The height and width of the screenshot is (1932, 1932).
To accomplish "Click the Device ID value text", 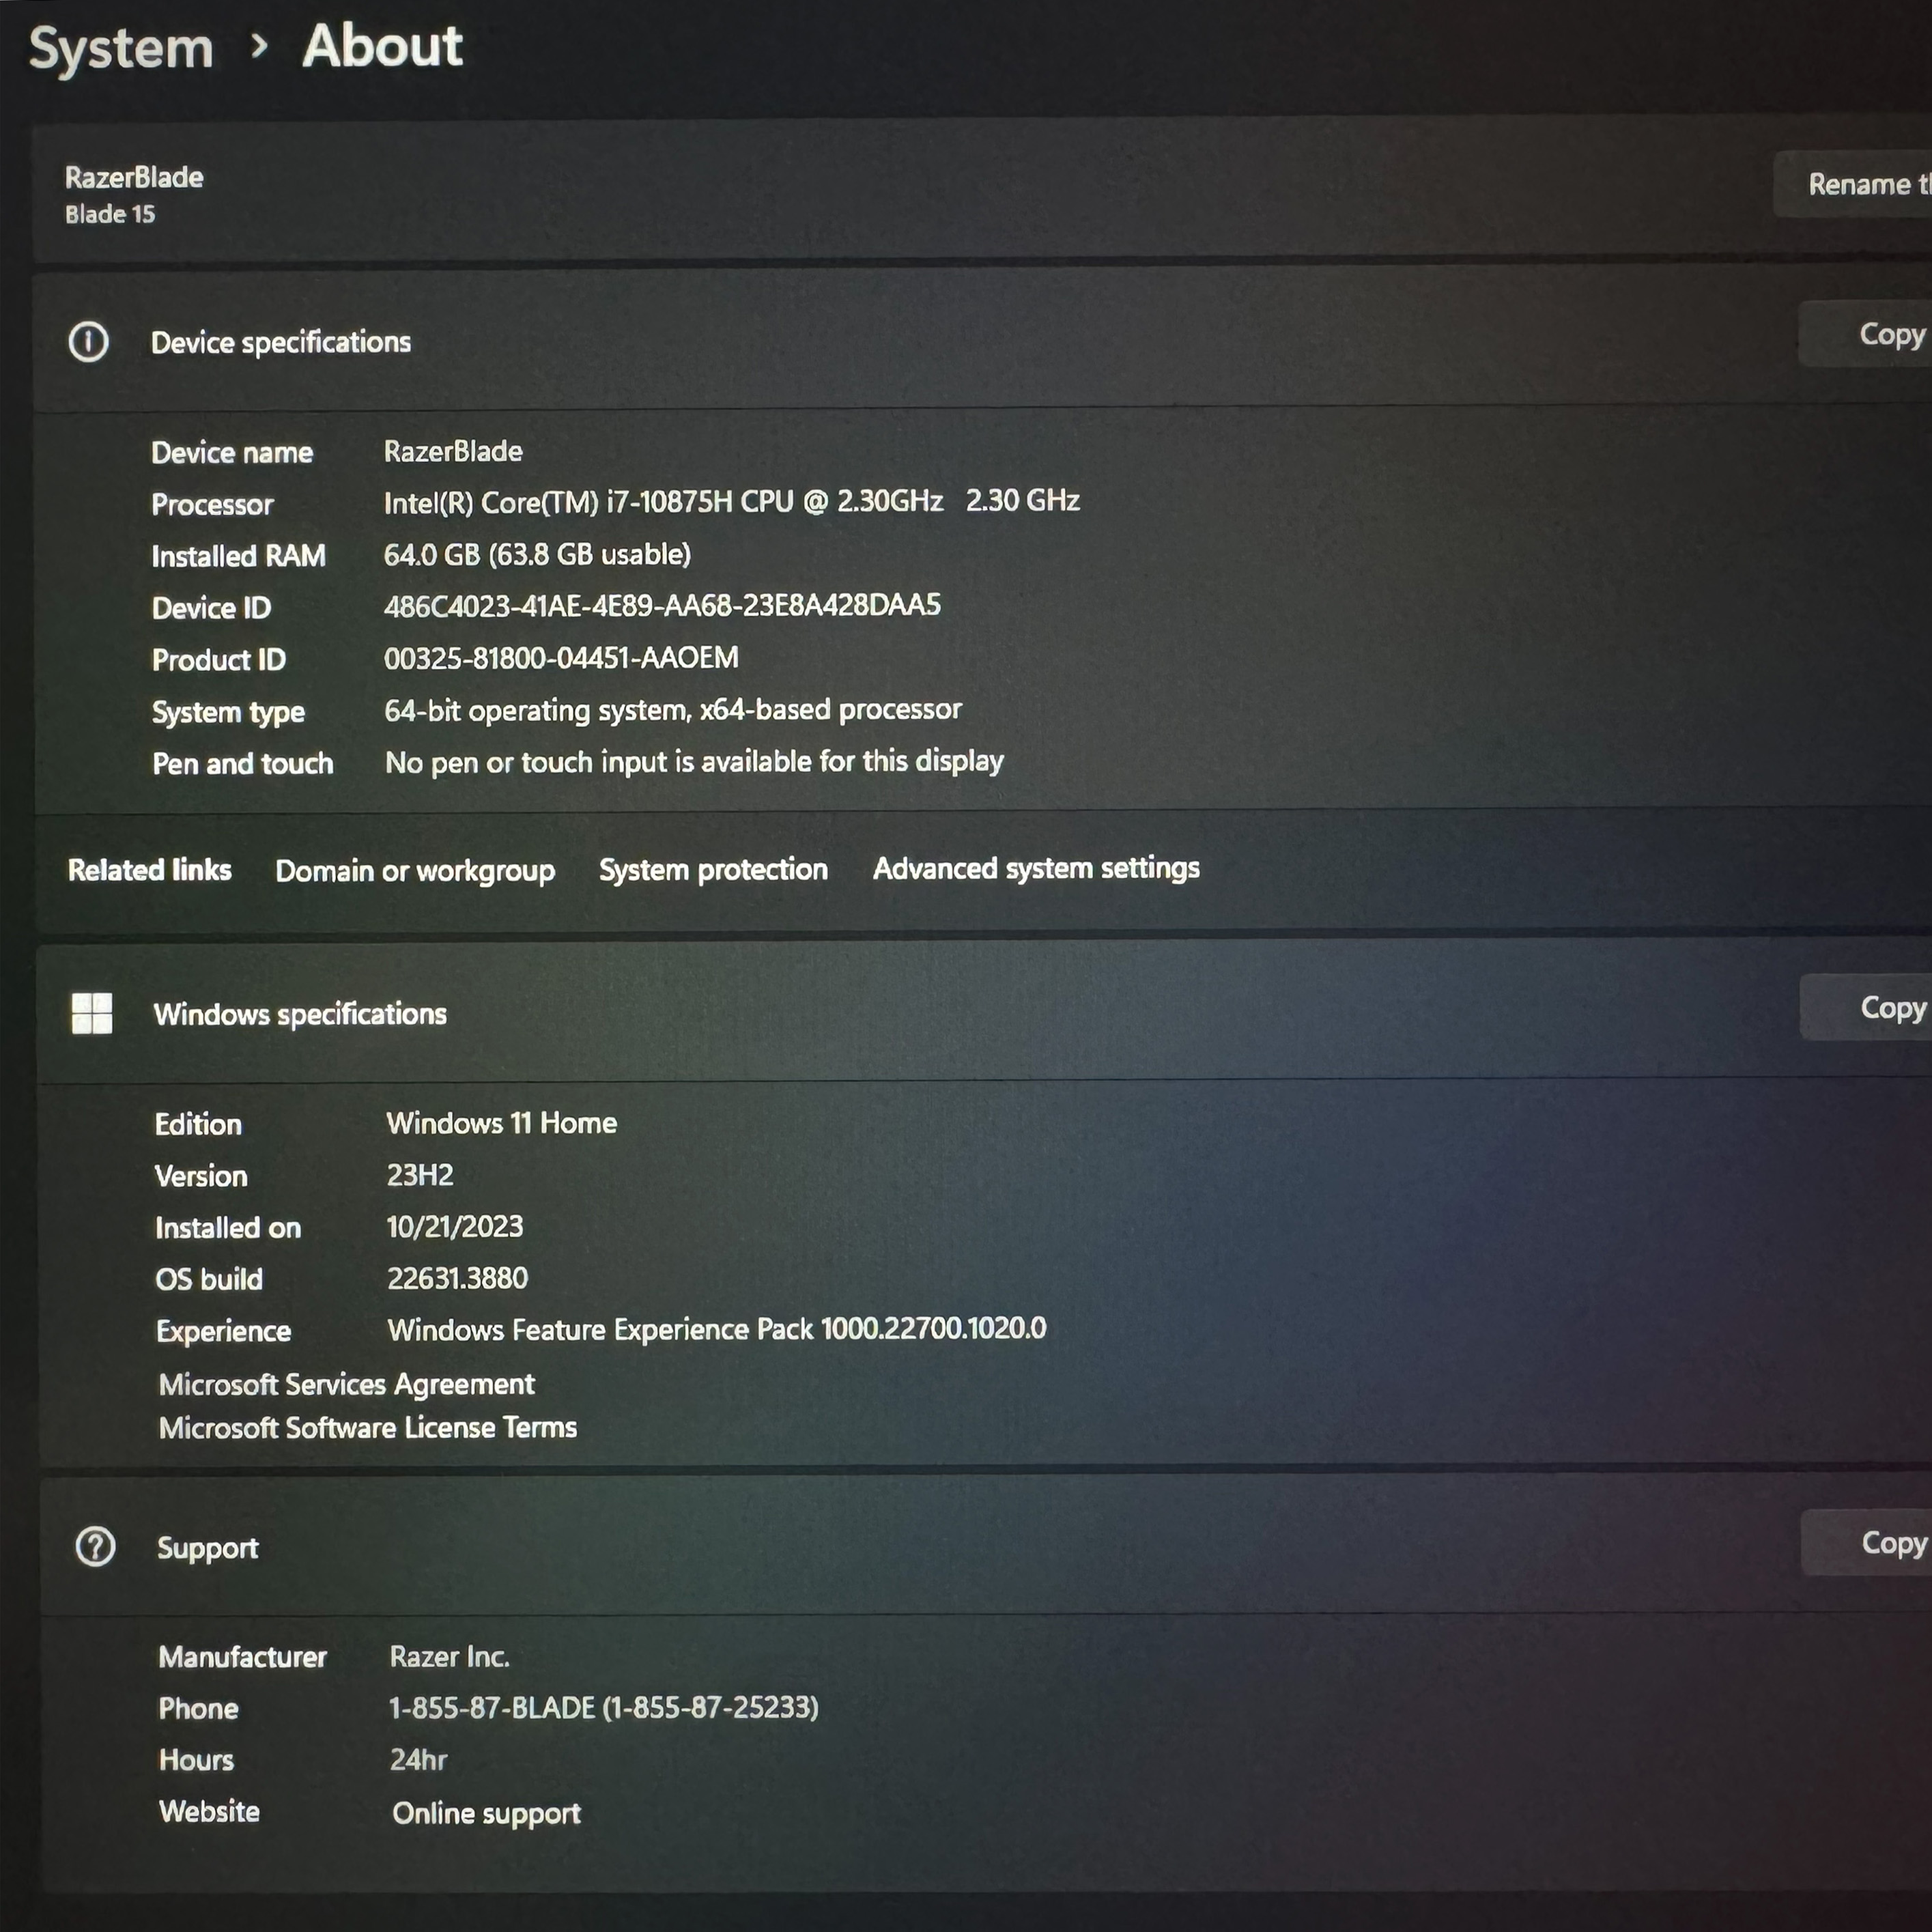I will click(x=661, y=606).
